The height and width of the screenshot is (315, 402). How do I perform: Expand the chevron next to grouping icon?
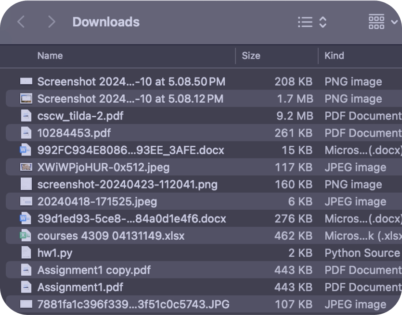(x=394, y=22)
